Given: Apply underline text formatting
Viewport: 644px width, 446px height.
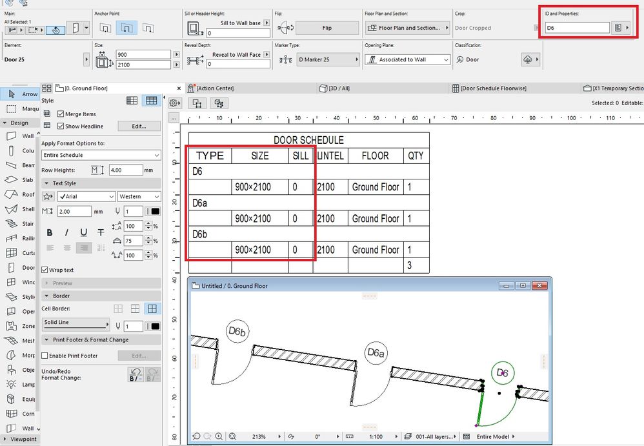Looking at the screenshot, I should pyautogui.click(x=83, y=232).
